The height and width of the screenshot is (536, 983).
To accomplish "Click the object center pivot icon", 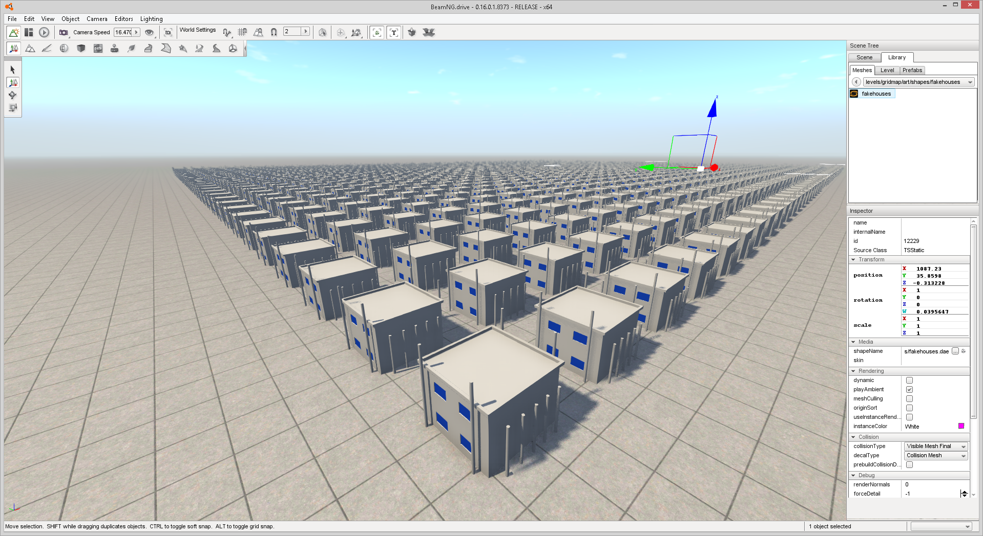I will point(341,32).
